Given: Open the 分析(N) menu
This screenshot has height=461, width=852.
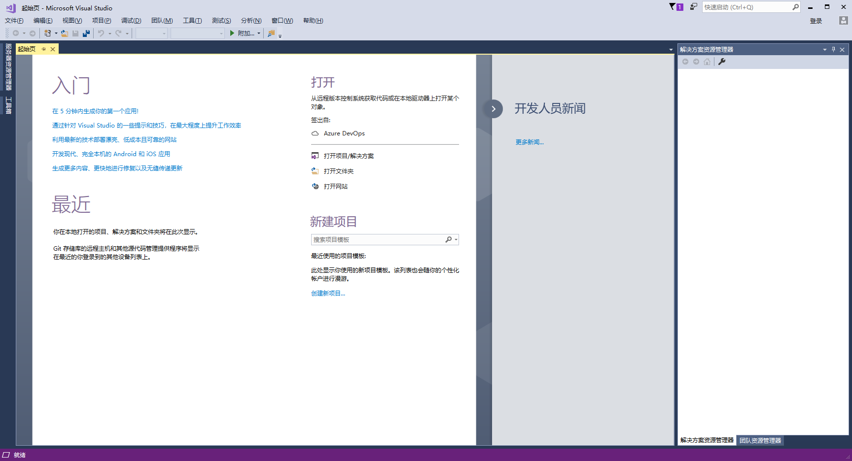Looking at the screenshot, I should (x=251, y=21).
